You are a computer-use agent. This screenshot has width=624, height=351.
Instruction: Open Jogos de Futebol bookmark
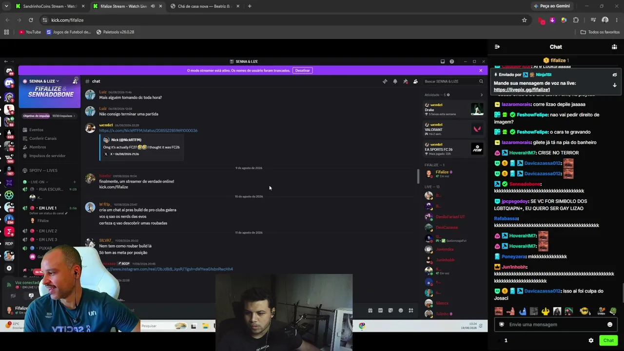click(x=68, y=32)
